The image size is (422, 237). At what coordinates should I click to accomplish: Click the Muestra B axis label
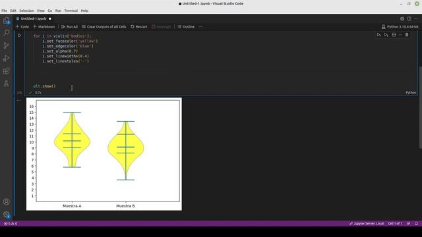click(x=125, y=206)
